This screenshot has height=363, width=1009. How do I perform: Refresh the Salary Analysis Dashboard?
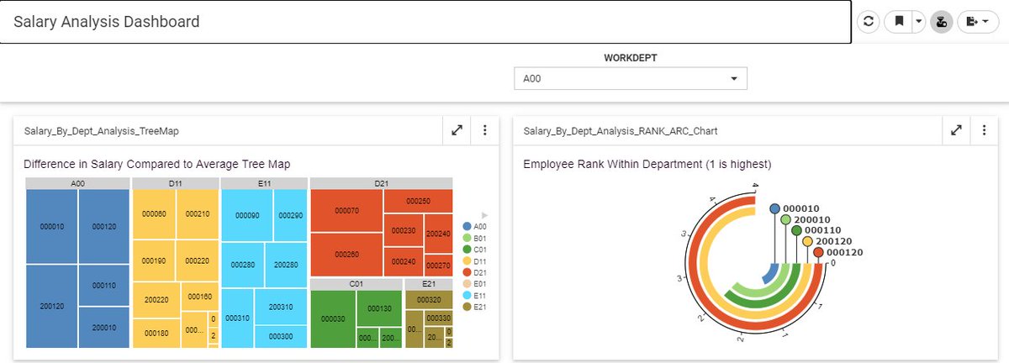(x=869, y=22)
